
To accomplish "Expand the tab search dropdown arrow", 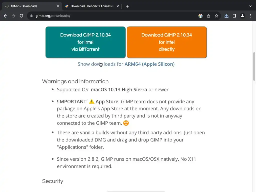I will (250, 6).
